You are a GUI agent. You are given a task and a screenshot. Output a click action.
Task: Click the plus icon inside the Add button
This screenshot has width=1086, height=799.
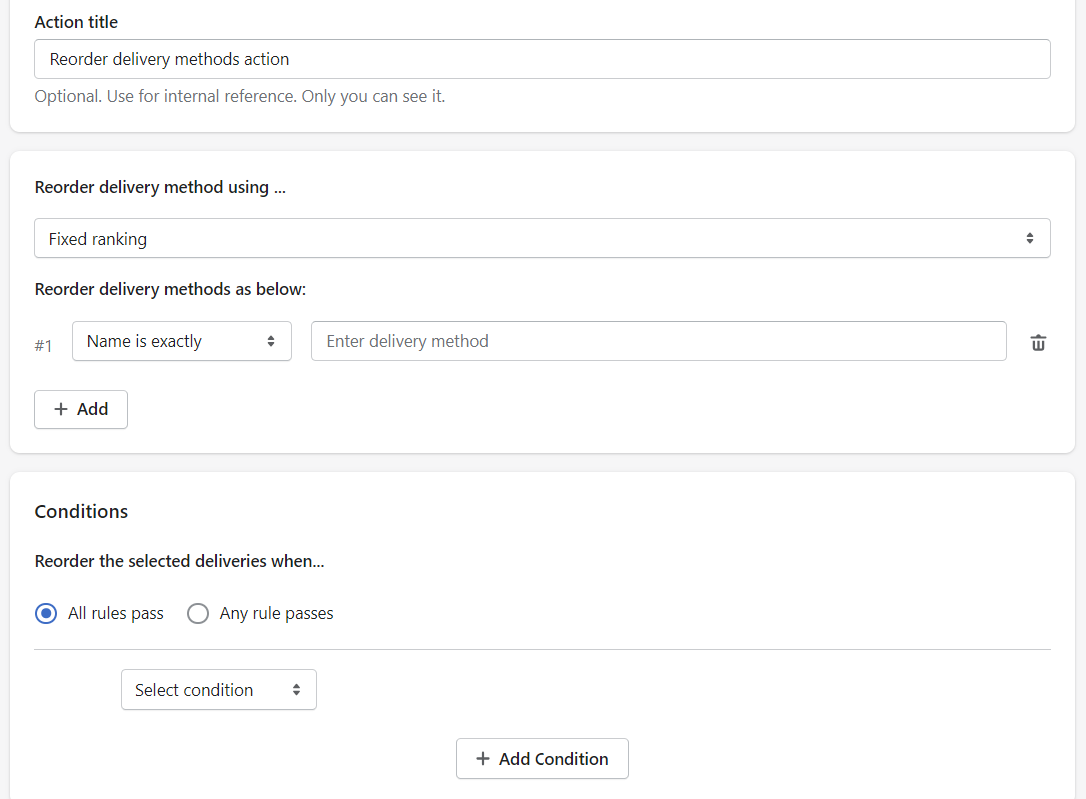coord(61,409)
